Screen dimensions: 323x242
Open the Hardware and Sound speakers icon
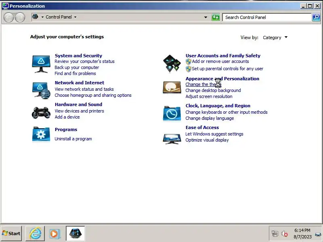[x=41, y=113]
